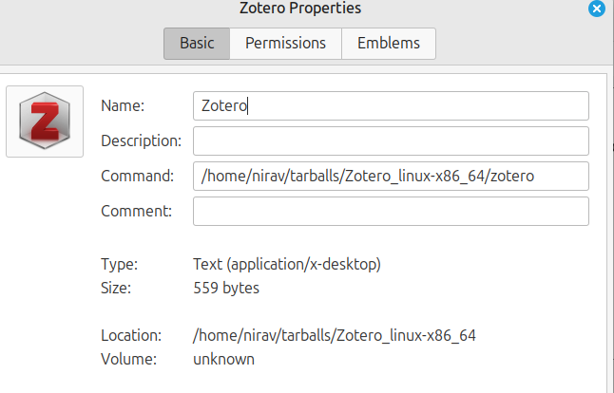Click the "Type:" label
The width and height of the screenshot is (614, 393).
coord(119,264)
